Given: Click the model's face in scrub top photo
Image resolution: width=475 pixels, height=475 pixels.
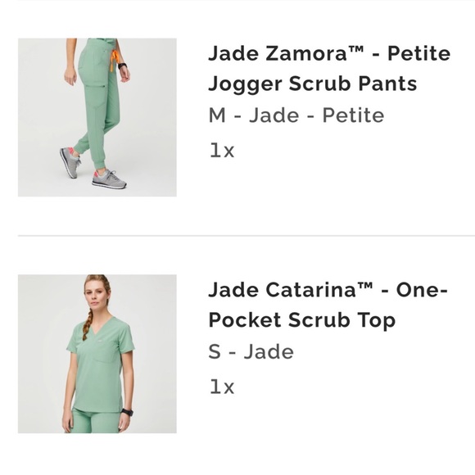Looking at the screenshot, I should (x=94, y=294).
